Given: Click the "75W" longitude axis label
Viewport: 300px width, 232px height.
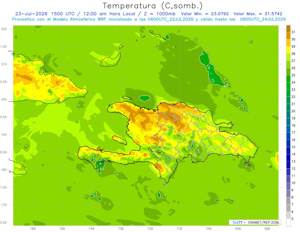Looking at the screenshot, I should point(62,229).
